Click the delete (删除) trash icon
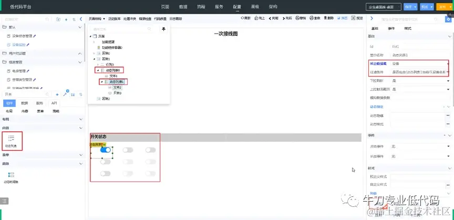Viewport: 454px width, 220px height. tap(325, 18)
